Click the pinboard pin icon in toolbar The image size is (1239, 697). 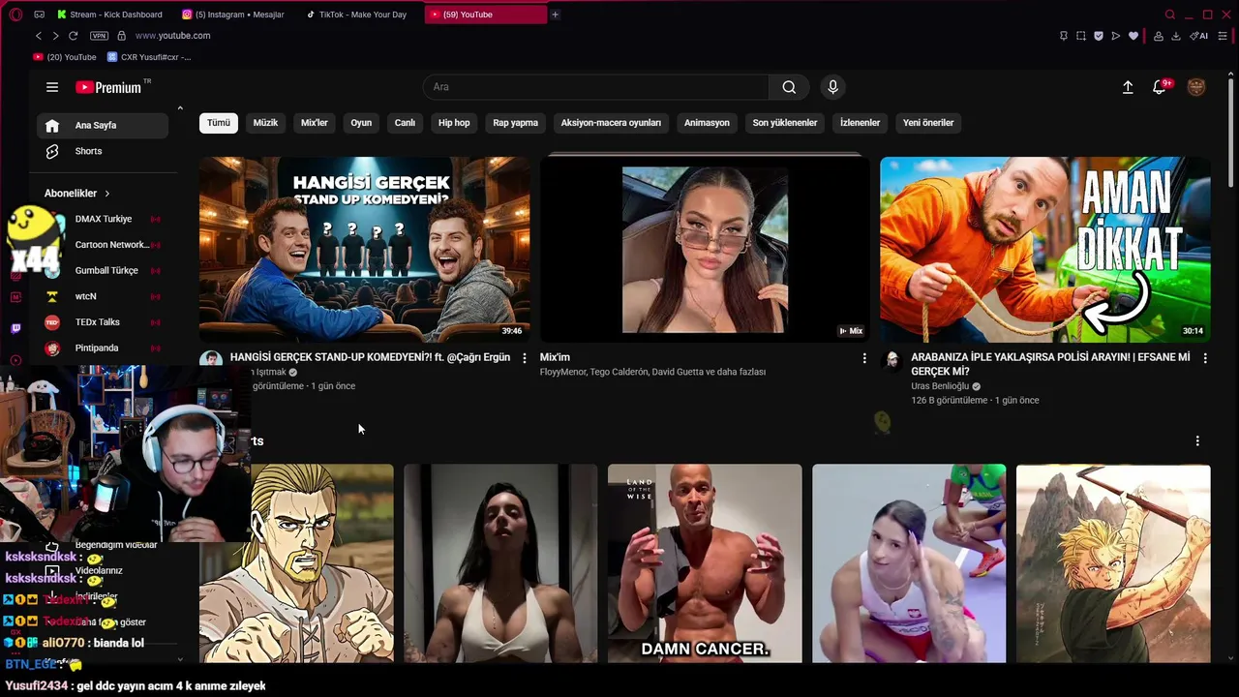[x=1064, y=36]
